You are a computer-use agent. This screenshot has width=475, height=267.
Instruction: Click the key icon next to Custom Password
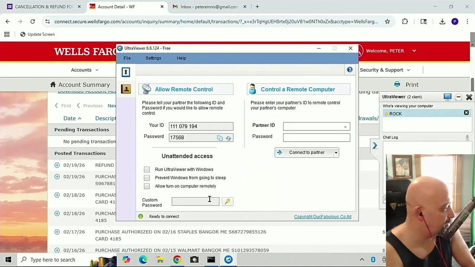[227, 201]
